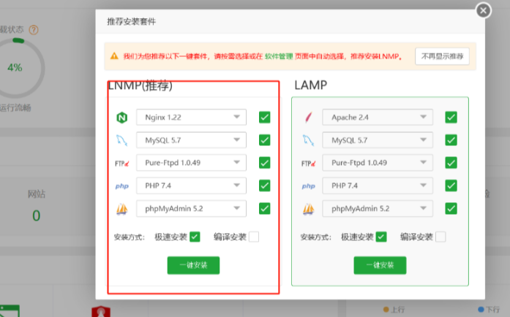This screenshot has width=510, height=317.
Task: Click the 运行流畅 status text
Action: click(x=15, y=108)
